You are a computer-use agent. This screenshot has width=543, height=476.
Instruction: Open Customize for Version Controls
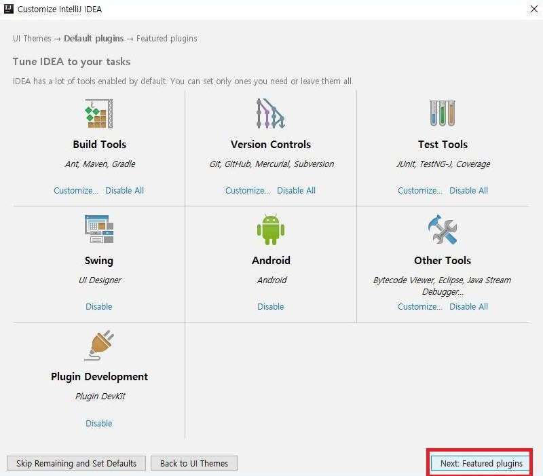point(248,191)
